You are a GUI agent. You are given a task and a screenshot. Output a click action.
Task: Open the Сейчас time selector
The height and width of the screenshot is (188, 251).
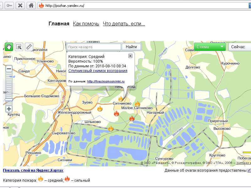tap(239, 47)
